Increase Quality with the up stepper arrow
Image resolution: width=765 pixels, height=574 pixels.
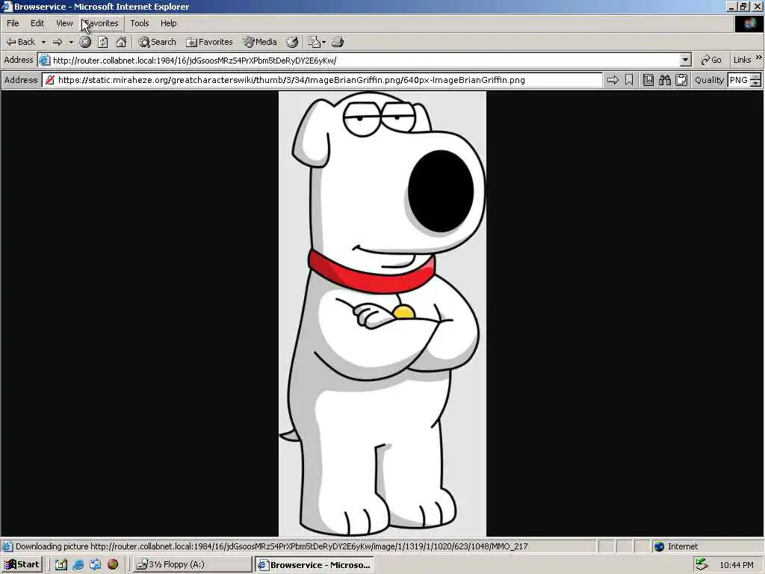point(756,77)
